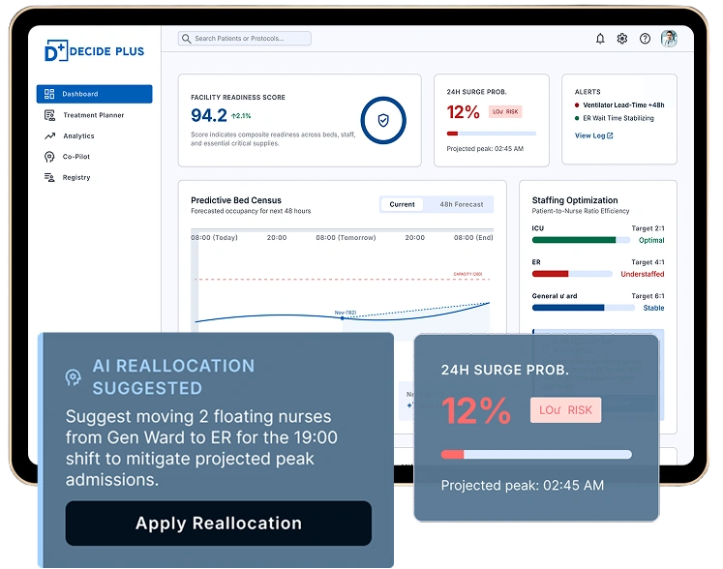
Task: Click the readiness shield badge icon
Action: tap(383, 120)
